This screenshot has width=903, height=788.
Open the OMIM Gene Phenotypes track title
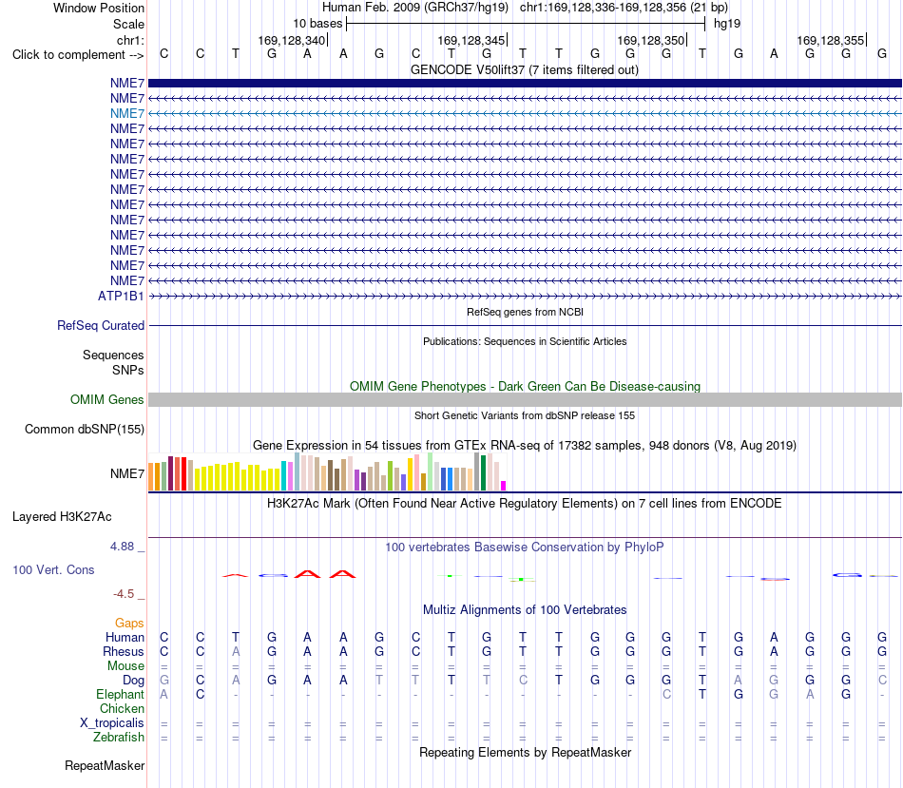point(525,387)
